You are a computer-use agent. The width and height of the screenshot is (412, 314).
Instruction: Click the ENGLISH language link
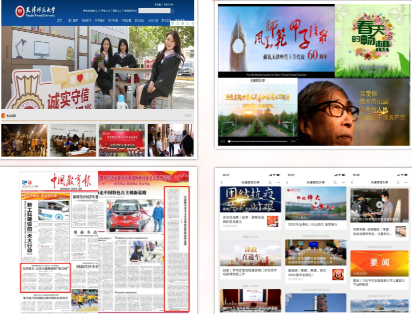[170, 5]
